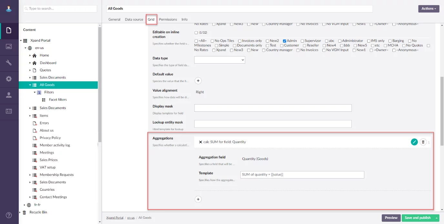
Task: Add a new aggregation with plus button
Action: tap(198, 199)
